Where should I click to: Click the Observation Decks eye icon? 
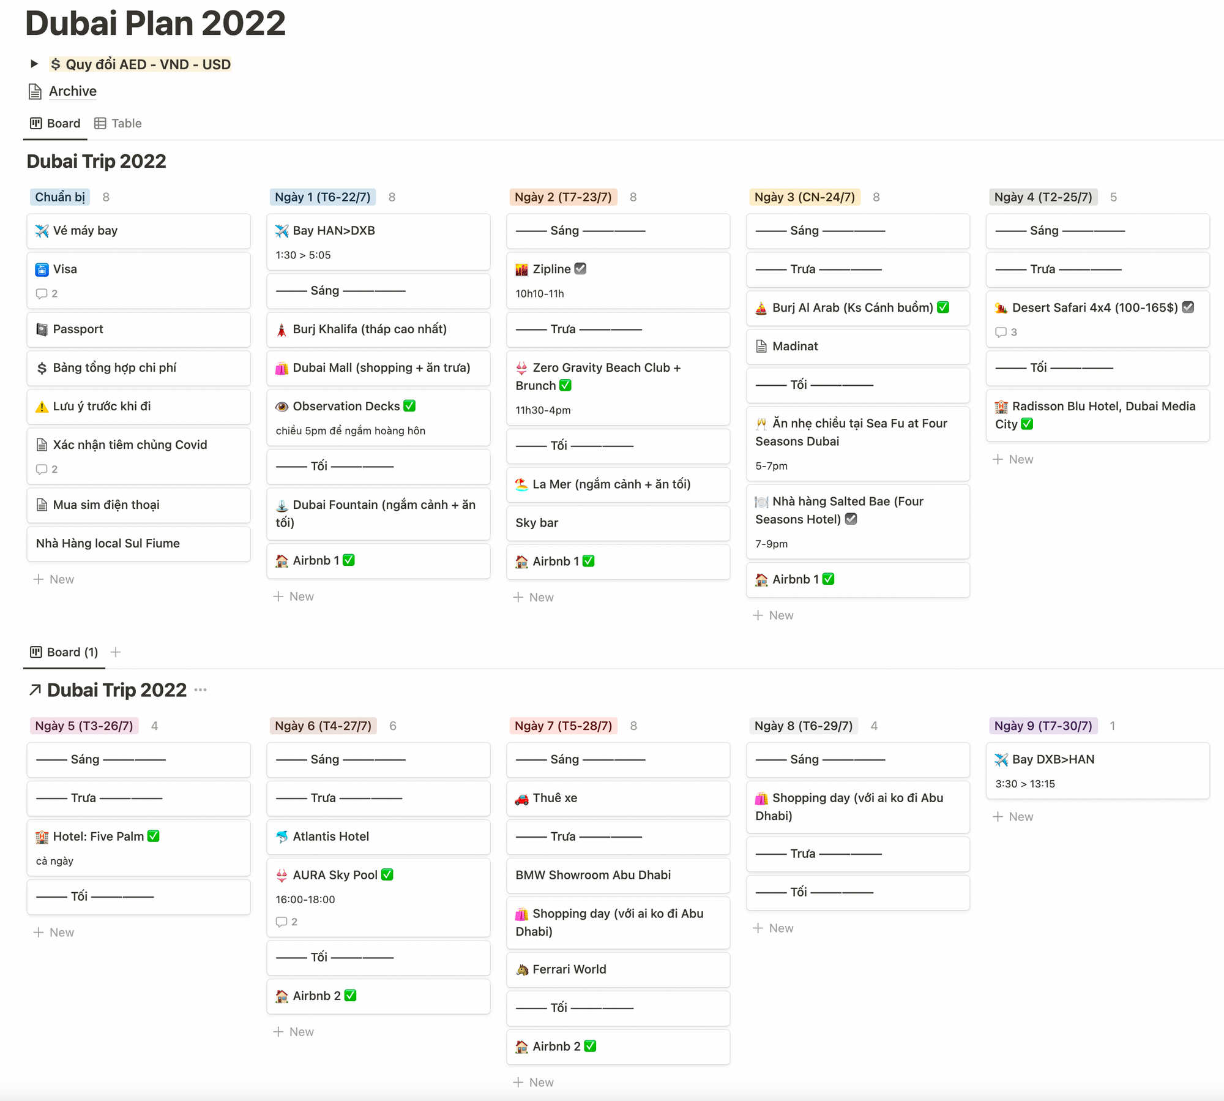(282, 407)
